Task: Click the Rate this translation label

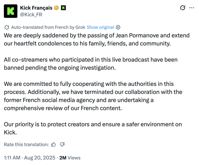Action: click(26, 144)
